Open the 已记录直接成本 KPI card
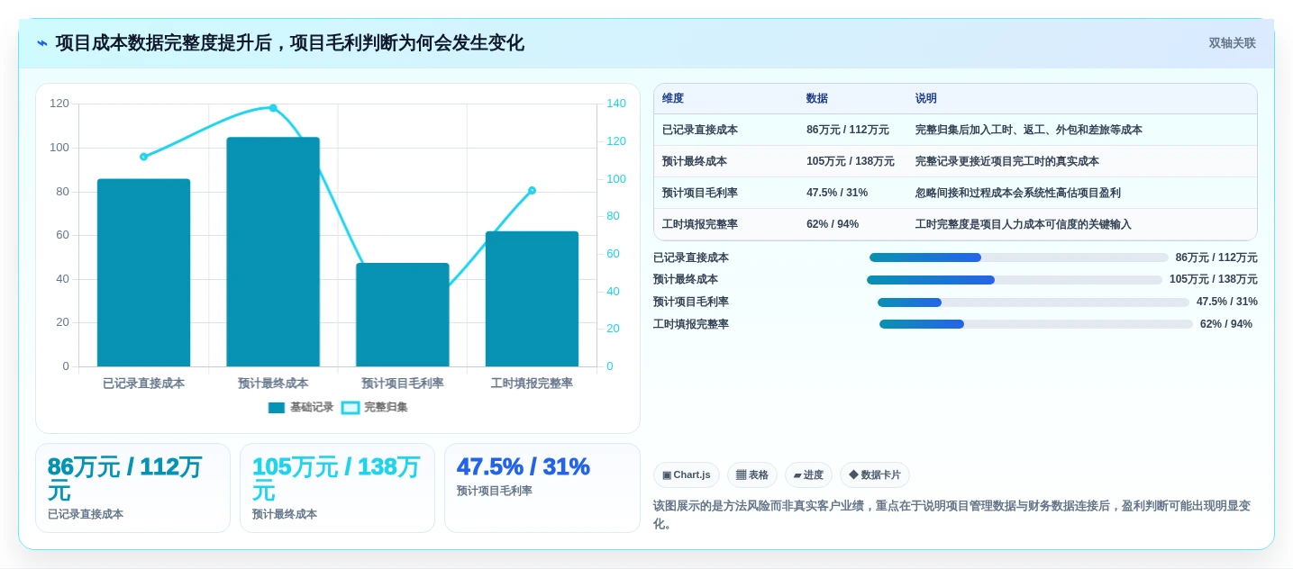This screenshot has width=1293, height=569. click(x=132, y=488)
